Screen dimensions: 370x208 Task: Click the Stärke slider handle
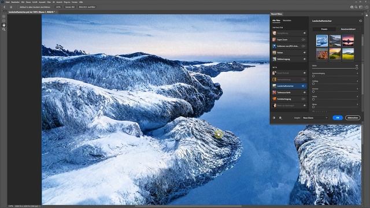tap(357, 68)
